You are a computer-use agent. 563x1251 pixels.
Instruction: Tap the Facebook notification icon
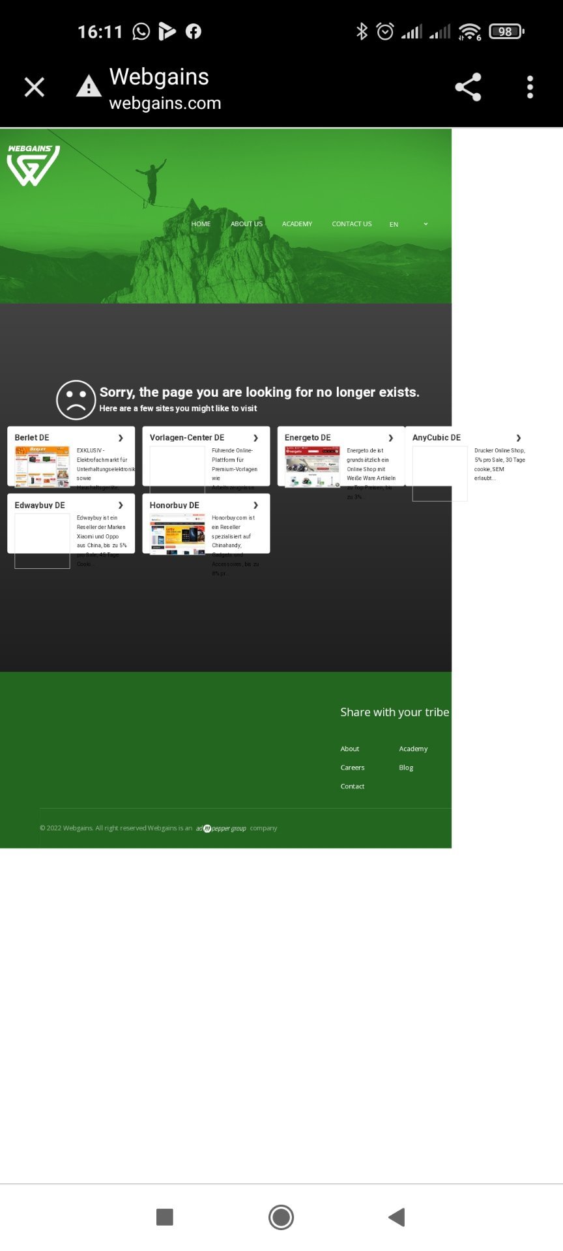pyautogui.click(x=194, y=31)
